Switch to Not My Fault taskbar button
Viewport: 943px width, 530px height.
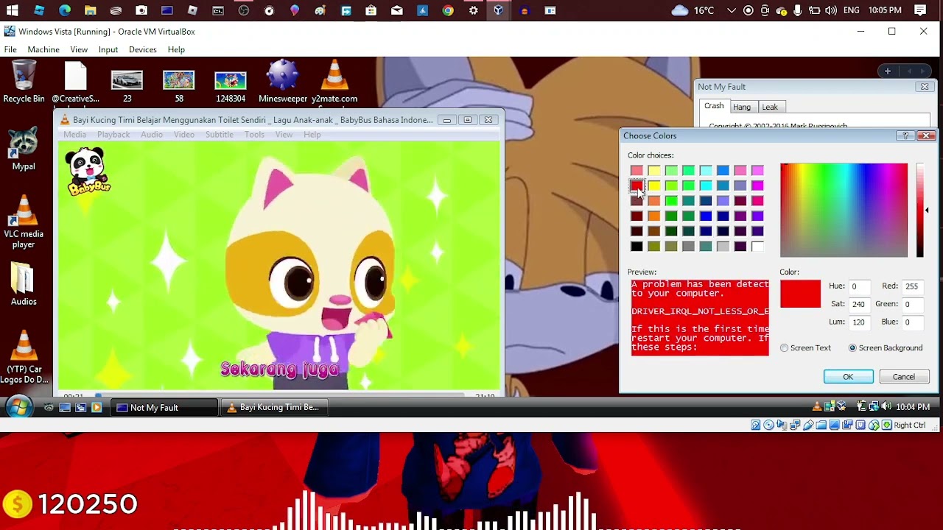(164, 407)
